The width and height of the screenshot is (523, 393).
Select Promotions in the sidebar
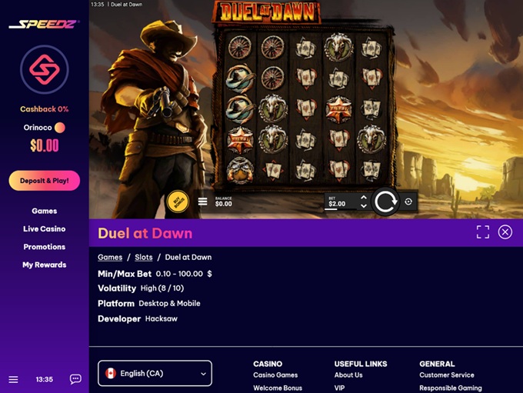(45, 247)
